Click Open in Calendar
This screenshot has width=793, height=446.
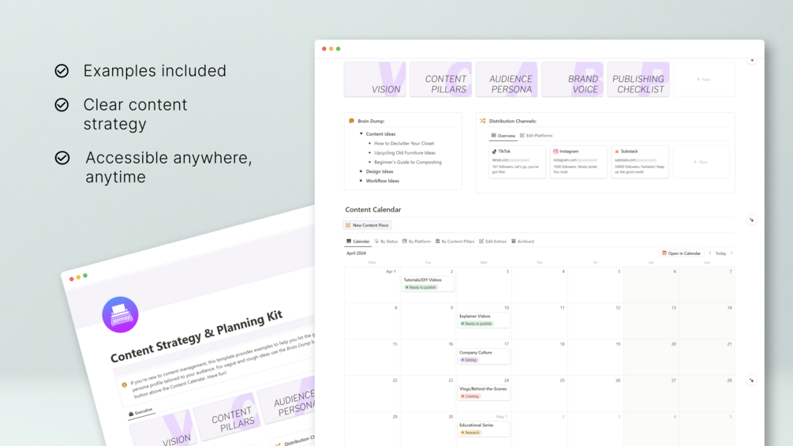tap(681, 253)
